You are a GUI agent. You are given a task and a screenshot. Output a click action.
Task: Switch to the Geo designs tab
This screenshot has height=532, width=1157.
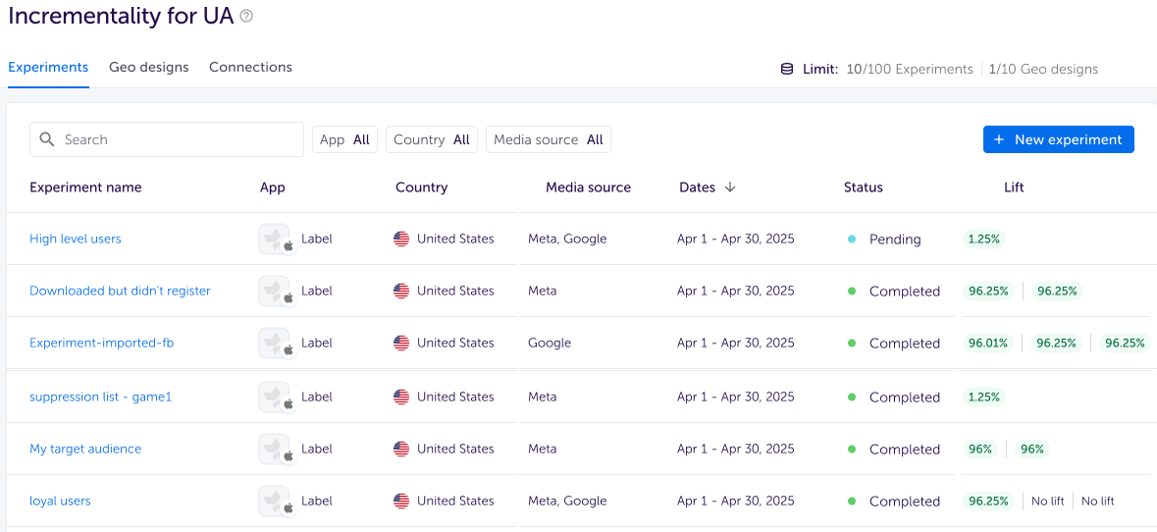149,68
